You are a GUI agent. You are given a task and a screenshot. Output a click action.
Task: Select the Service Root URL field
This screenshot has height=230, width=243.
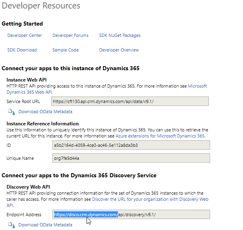130,101
